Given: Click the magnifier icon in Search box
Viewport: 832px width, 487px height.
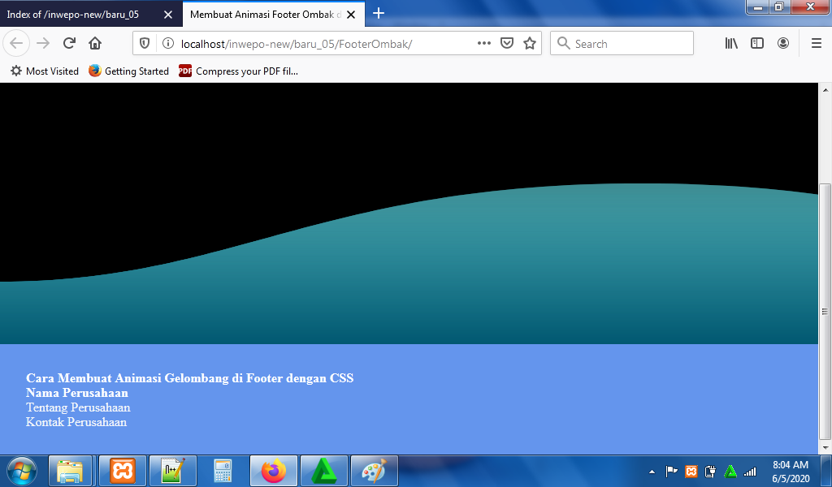Looking at the screenshot, I should 564,44.
